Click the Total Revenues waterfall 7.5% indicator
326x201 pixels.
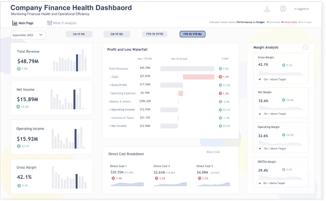[x=221, y=69]
